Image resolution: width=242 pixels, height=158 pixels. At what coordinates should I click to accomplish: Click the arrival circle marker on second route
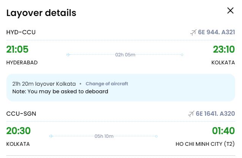point(156,136)
